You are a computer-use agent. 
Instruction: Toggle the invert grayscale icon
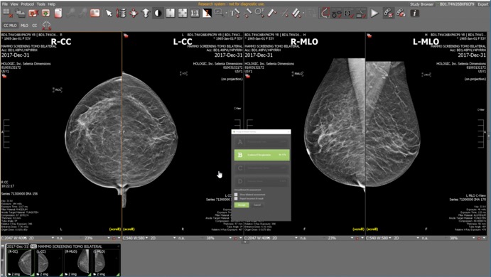click(x=207, y=13)
